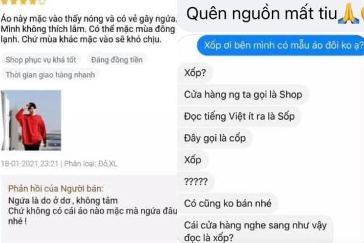Click the '?????' message bubble
Image resolution: width=364 pixels, height=243 pixels.
point(196,182)
